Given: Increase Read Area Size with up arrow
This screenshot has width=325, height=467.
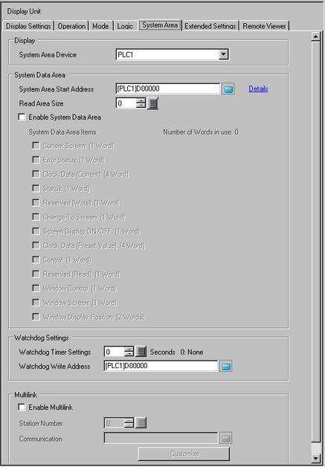Looking at the screenshot, I should (141, 100).
